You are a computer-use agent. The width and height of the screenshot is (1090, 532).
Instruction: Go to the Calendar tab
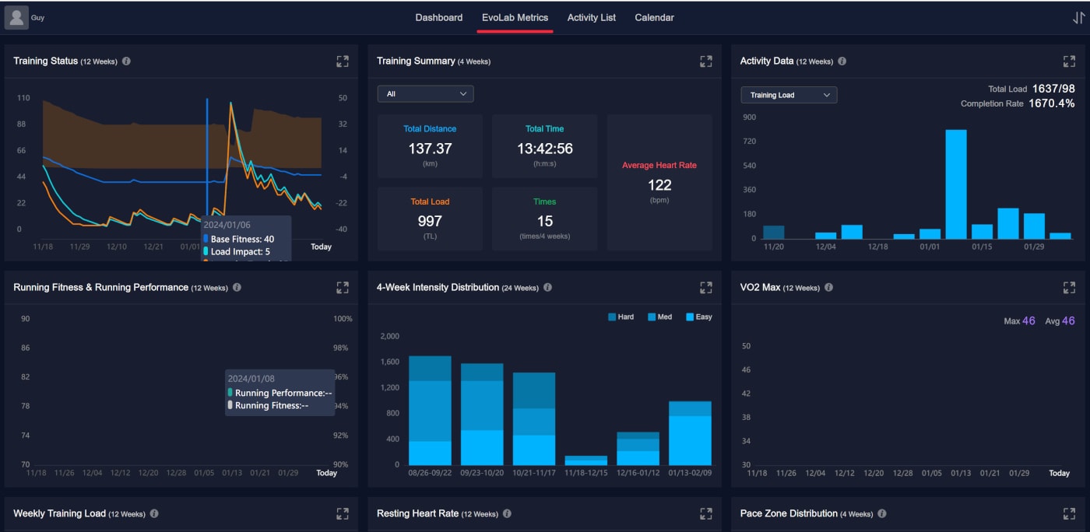click(654, 17)
